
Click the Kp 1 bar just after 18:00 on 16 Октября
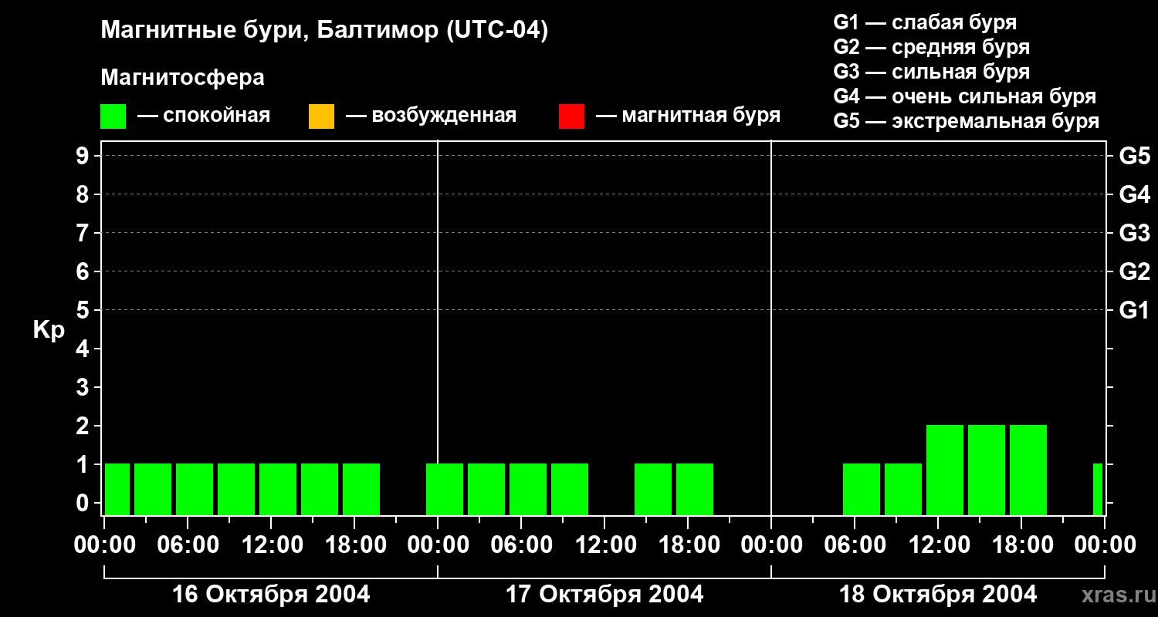click(x=361, y=489)
